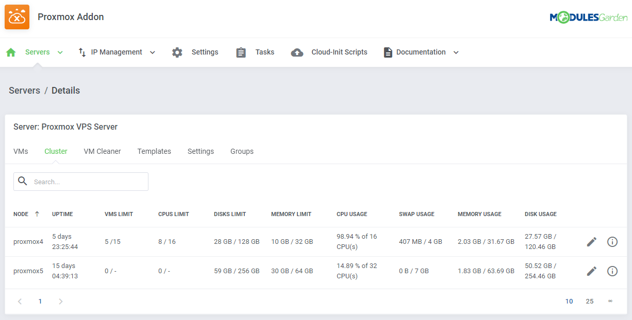The width and height of the screenshot is (632, 320).
Task: Click the search magnifier icon
Action: [x=23, y=181]
